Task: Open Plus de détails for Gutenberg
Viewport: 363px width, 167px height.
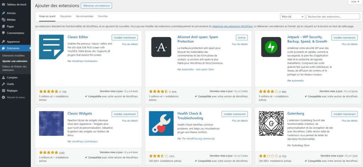Action: (350, 121)
